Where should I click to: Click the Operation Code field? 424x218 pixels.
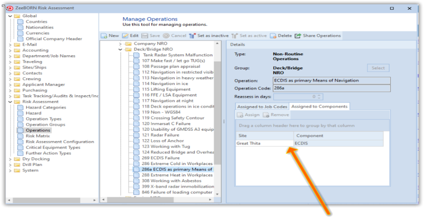point(332,88)
